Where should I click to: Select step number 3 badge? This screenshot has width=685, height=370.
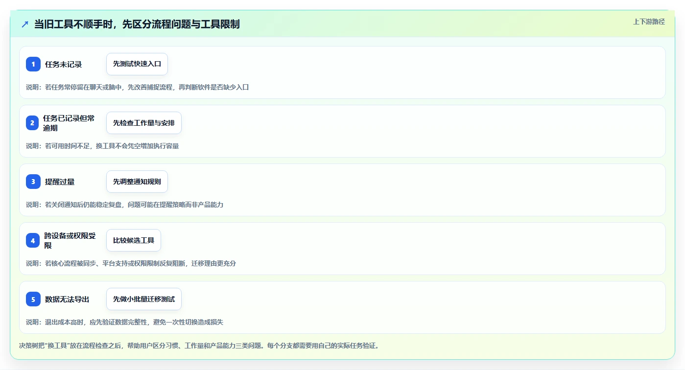[x=33, y=182]
